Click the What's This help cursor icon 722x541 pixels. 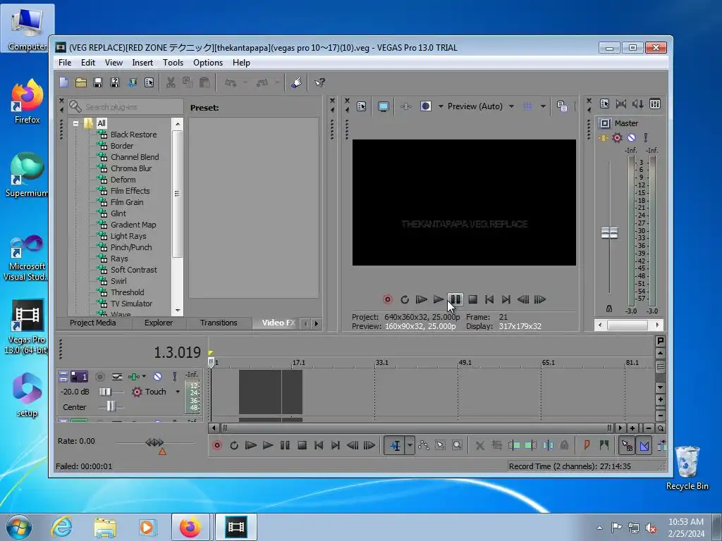[x=319, y=82]
